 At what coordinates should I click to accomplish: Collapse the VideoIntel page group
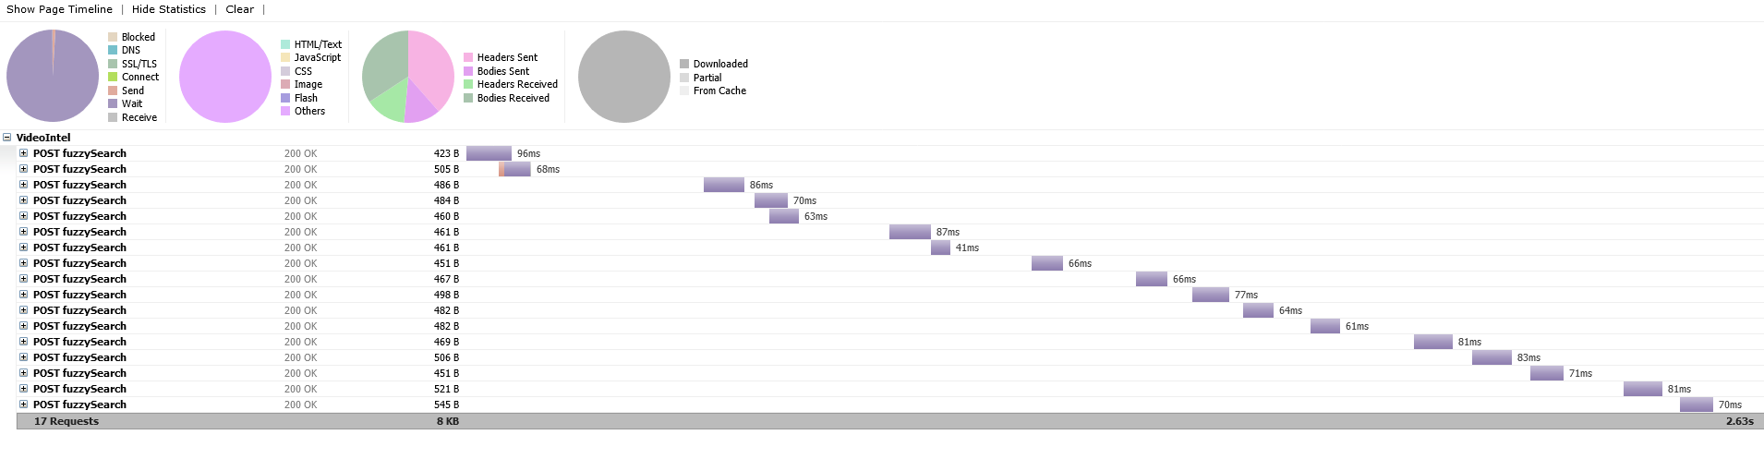[7, 138]
